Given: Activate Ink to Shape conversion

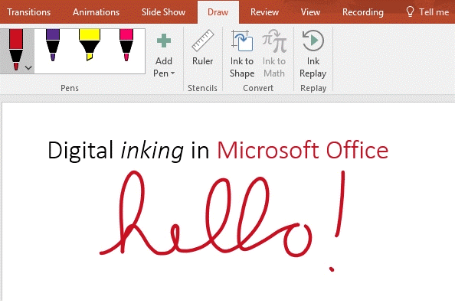Looking at the screenshot, I should (x=242, y=54).
